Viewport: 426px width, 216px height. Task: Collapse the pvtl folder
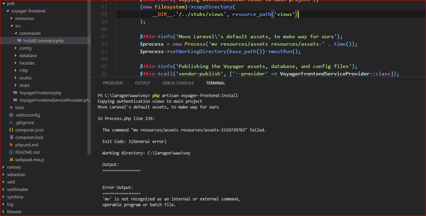(x=4, y=3)
